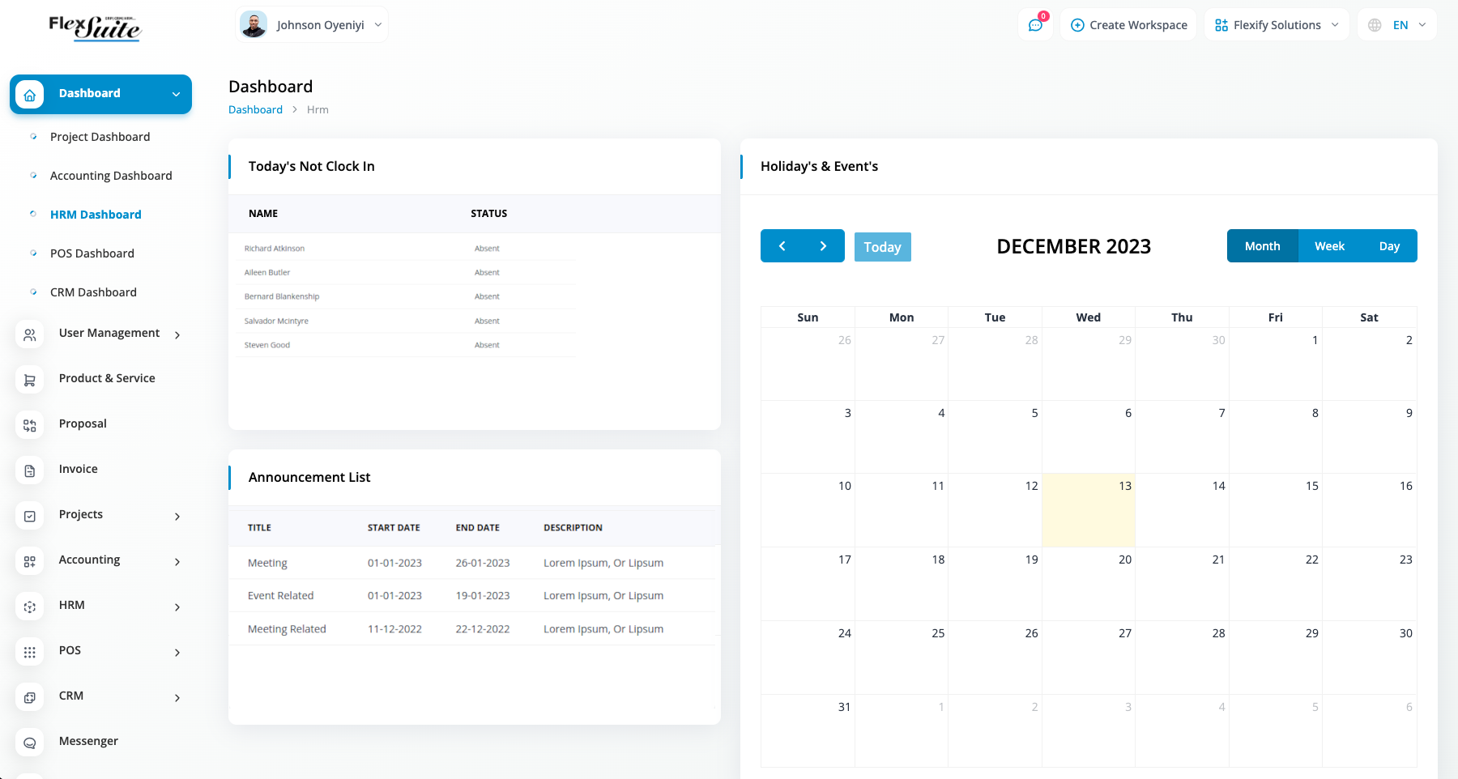Click Richard Atkinson in not clock in list
This screenshot has height=779, width=1458.
pos(275,249)
